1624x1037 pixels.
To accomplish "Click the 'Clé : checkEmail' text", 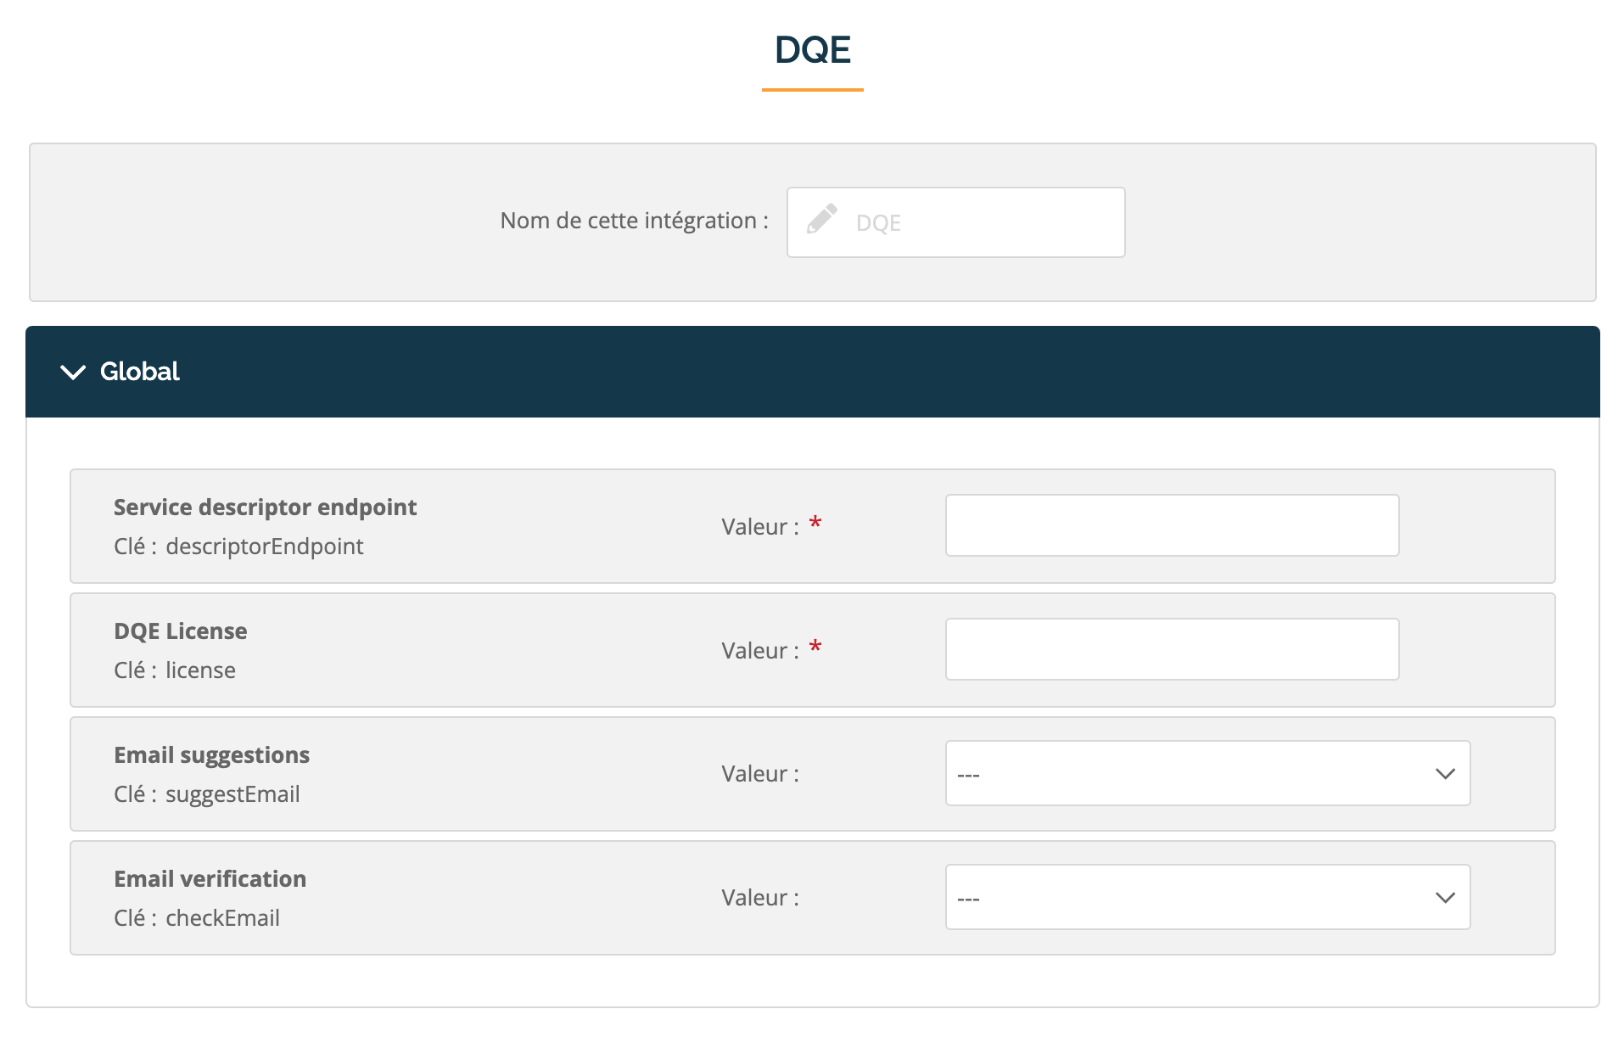I will (x=197, y=918).
